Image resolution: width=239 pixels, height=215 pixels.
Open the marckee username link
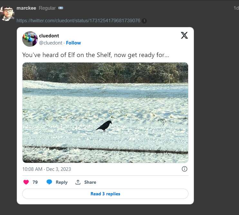point(26,8)
